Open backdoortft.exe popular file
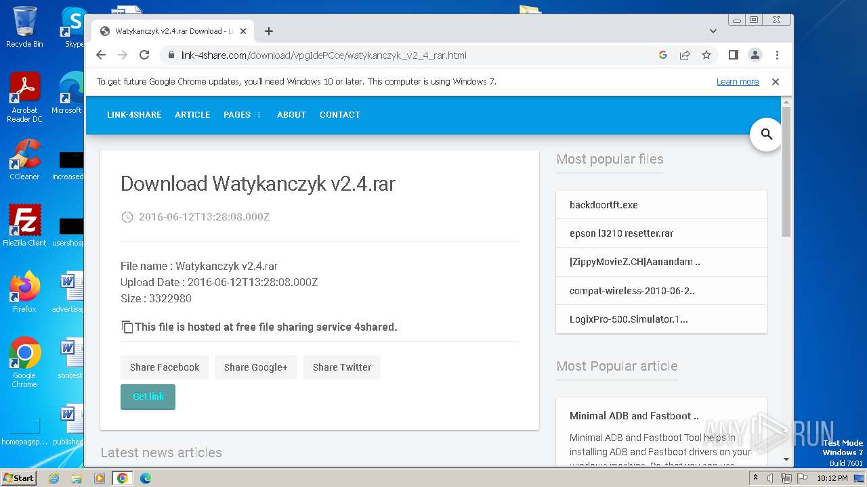This screenshot has width=867, height=487. [661, 205]
